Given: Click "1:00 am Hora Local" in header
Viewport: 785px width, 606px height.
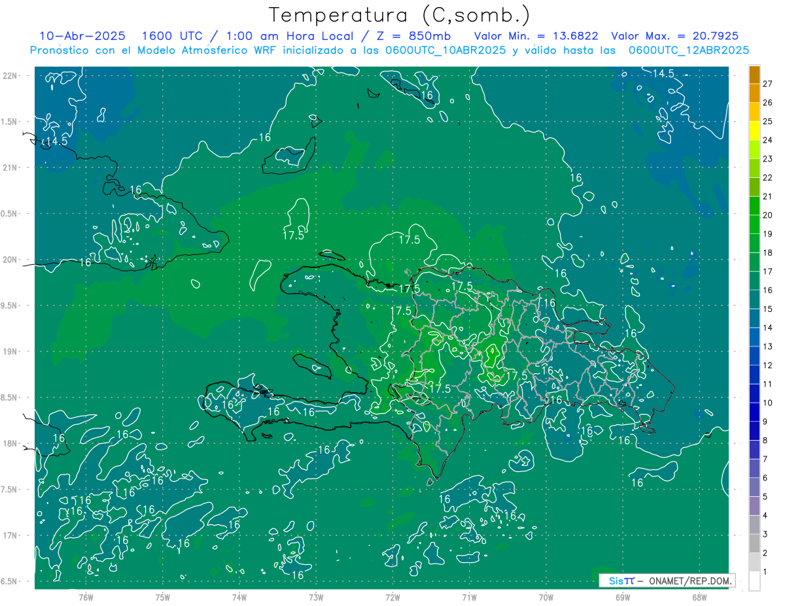Looking at the screenshot, I should coord(288,36).
